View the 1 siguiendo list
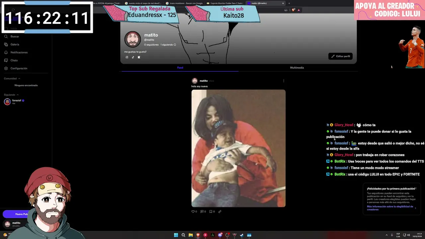This screenshot has height=239, width=425. click(166, 44)
